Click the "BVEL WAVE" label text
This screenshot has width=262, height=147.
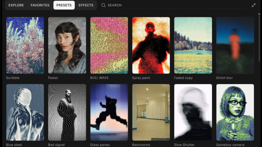99,78
